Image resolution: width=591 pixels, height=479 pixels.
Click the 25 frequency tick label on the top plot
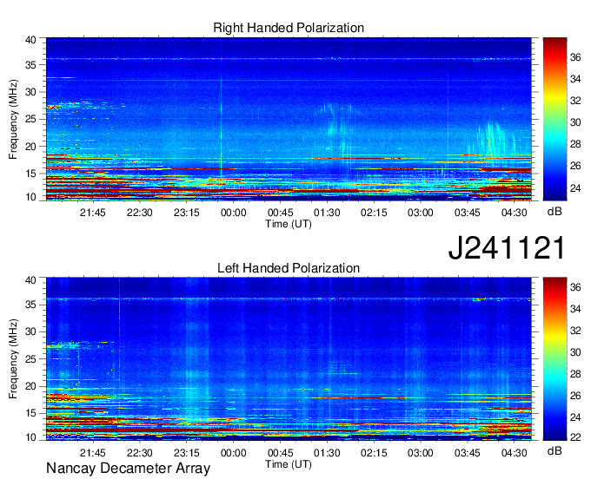pos(30,119)
